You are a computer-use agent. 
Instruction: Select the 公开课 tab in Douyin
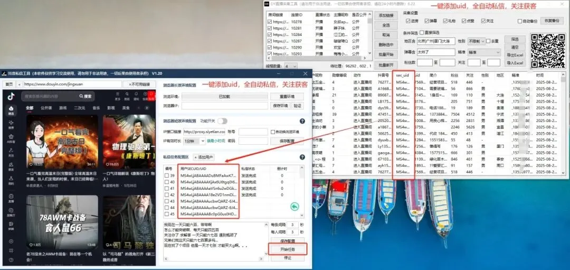pyautogui.click(x=46, y=108)
